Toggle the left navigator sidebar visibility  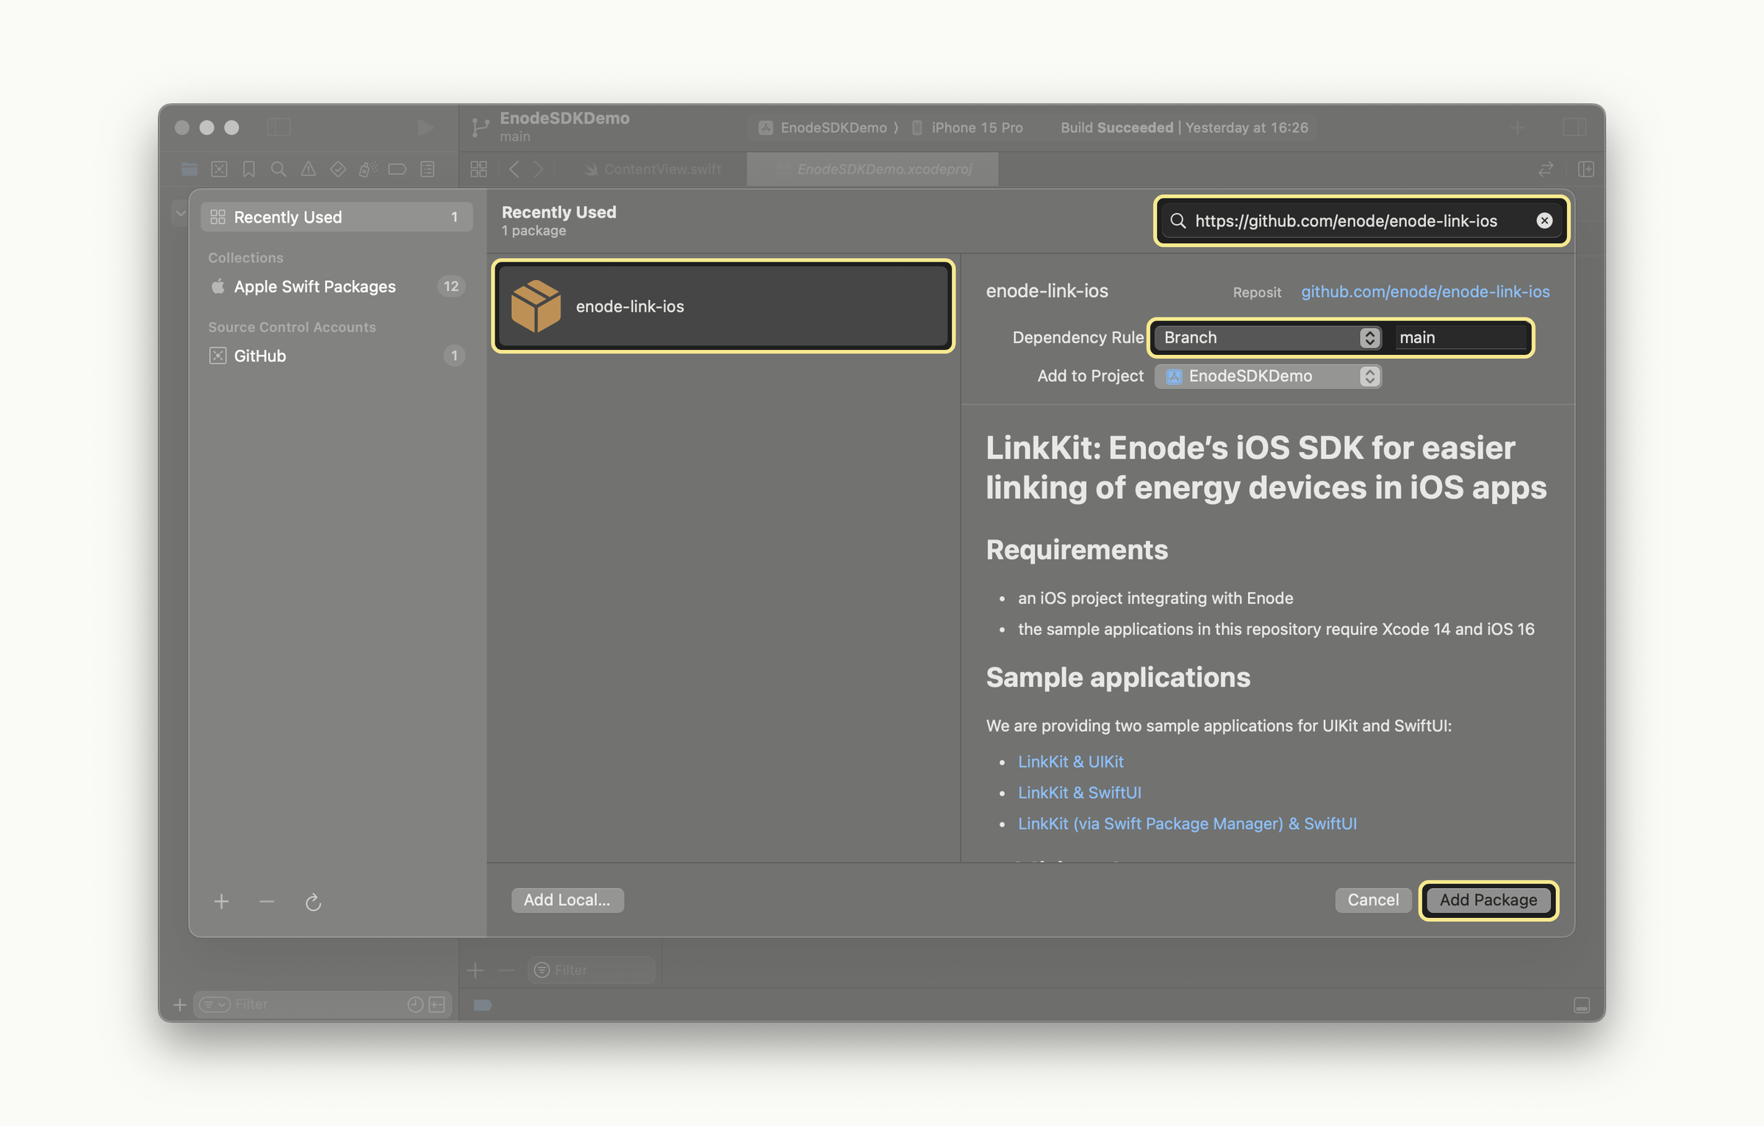point(279,127)
